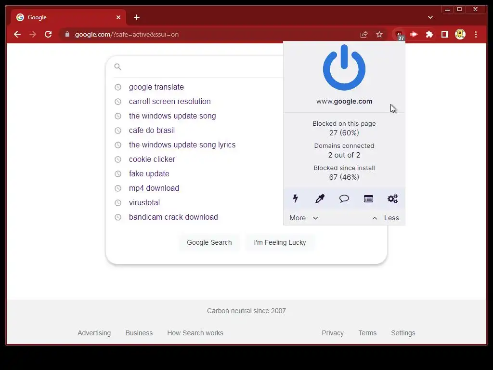This screenshot has width=493, height=370.
Task: Open the Privacy footer link
Action: coord(332,333)
